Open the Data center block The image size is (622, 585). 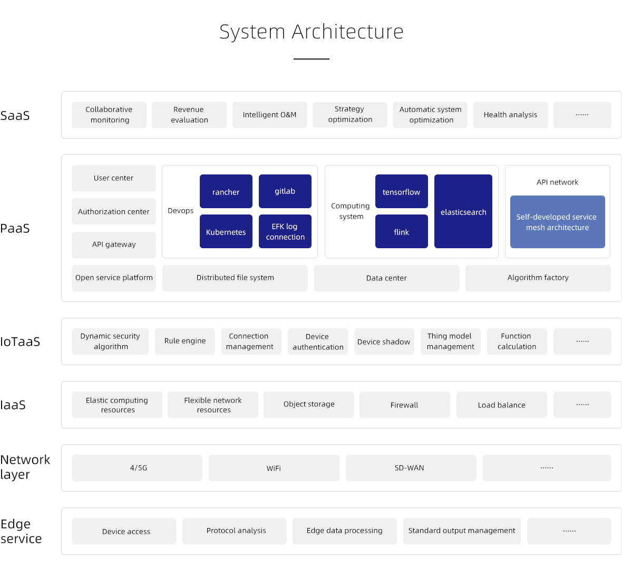pyautogui.click(x=386, y=278)
